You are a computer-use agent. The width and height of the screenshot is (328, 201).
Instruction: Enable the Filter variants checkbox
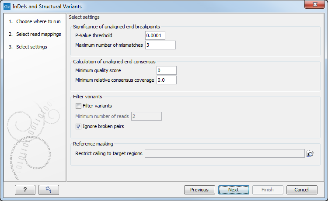(x=79, y=106)
